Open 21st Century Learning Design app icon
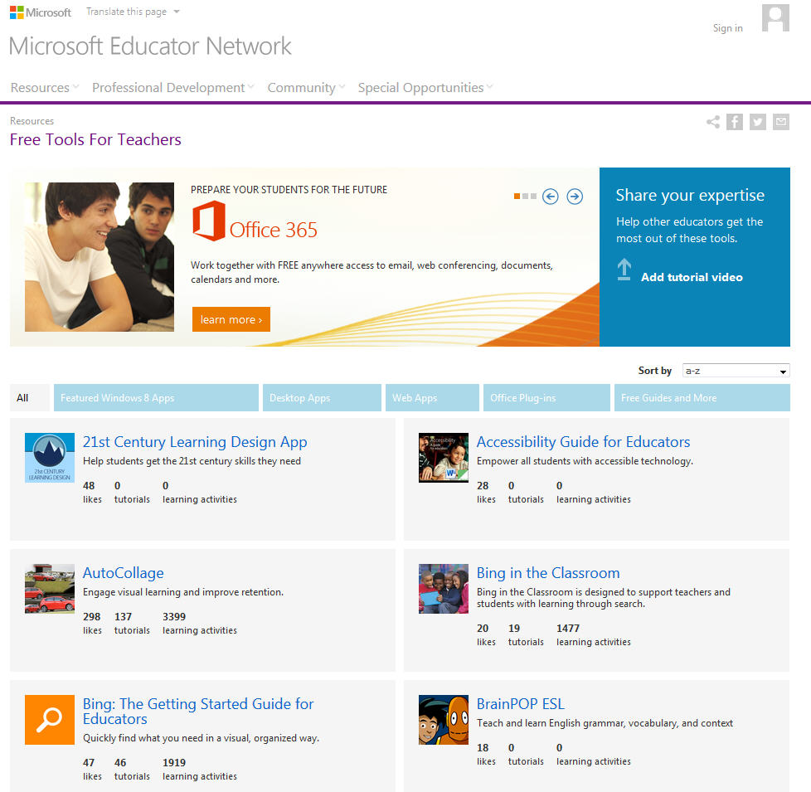The height and width of the screenshot is (792, 811). tap(50, 458)
